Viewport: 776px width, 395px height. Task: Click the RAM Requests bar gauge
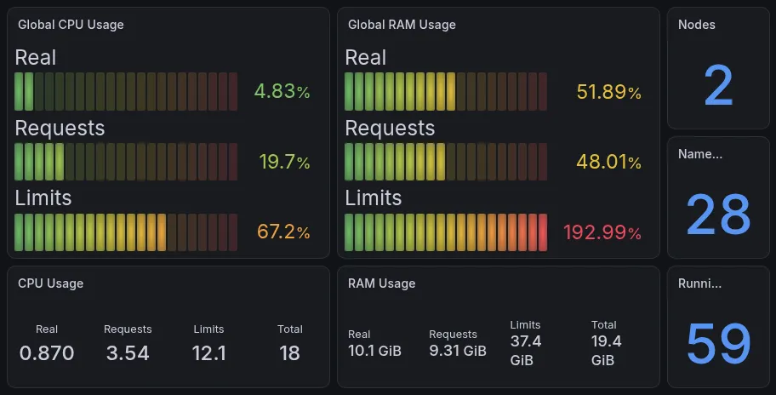click(445, 162)
